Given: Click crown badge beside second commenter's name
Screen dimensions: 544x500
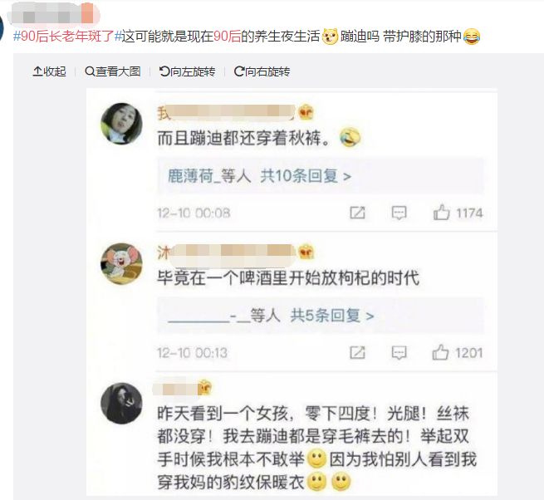Looking at the screenshot, I should point(306,252).
